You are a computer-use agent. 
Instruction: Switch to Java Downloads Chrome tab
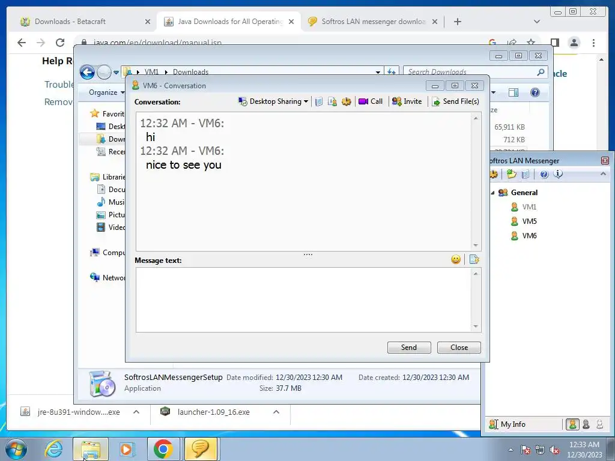[x=229, y=22]
